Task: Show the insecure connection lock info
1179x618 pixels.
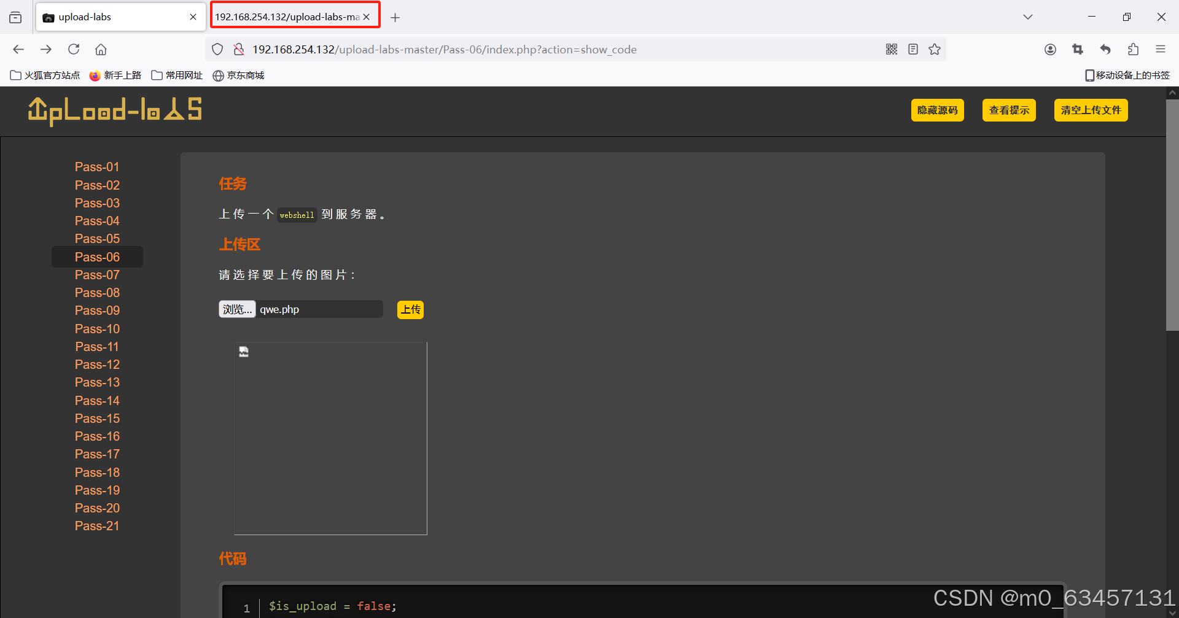Action: point(239,50)
